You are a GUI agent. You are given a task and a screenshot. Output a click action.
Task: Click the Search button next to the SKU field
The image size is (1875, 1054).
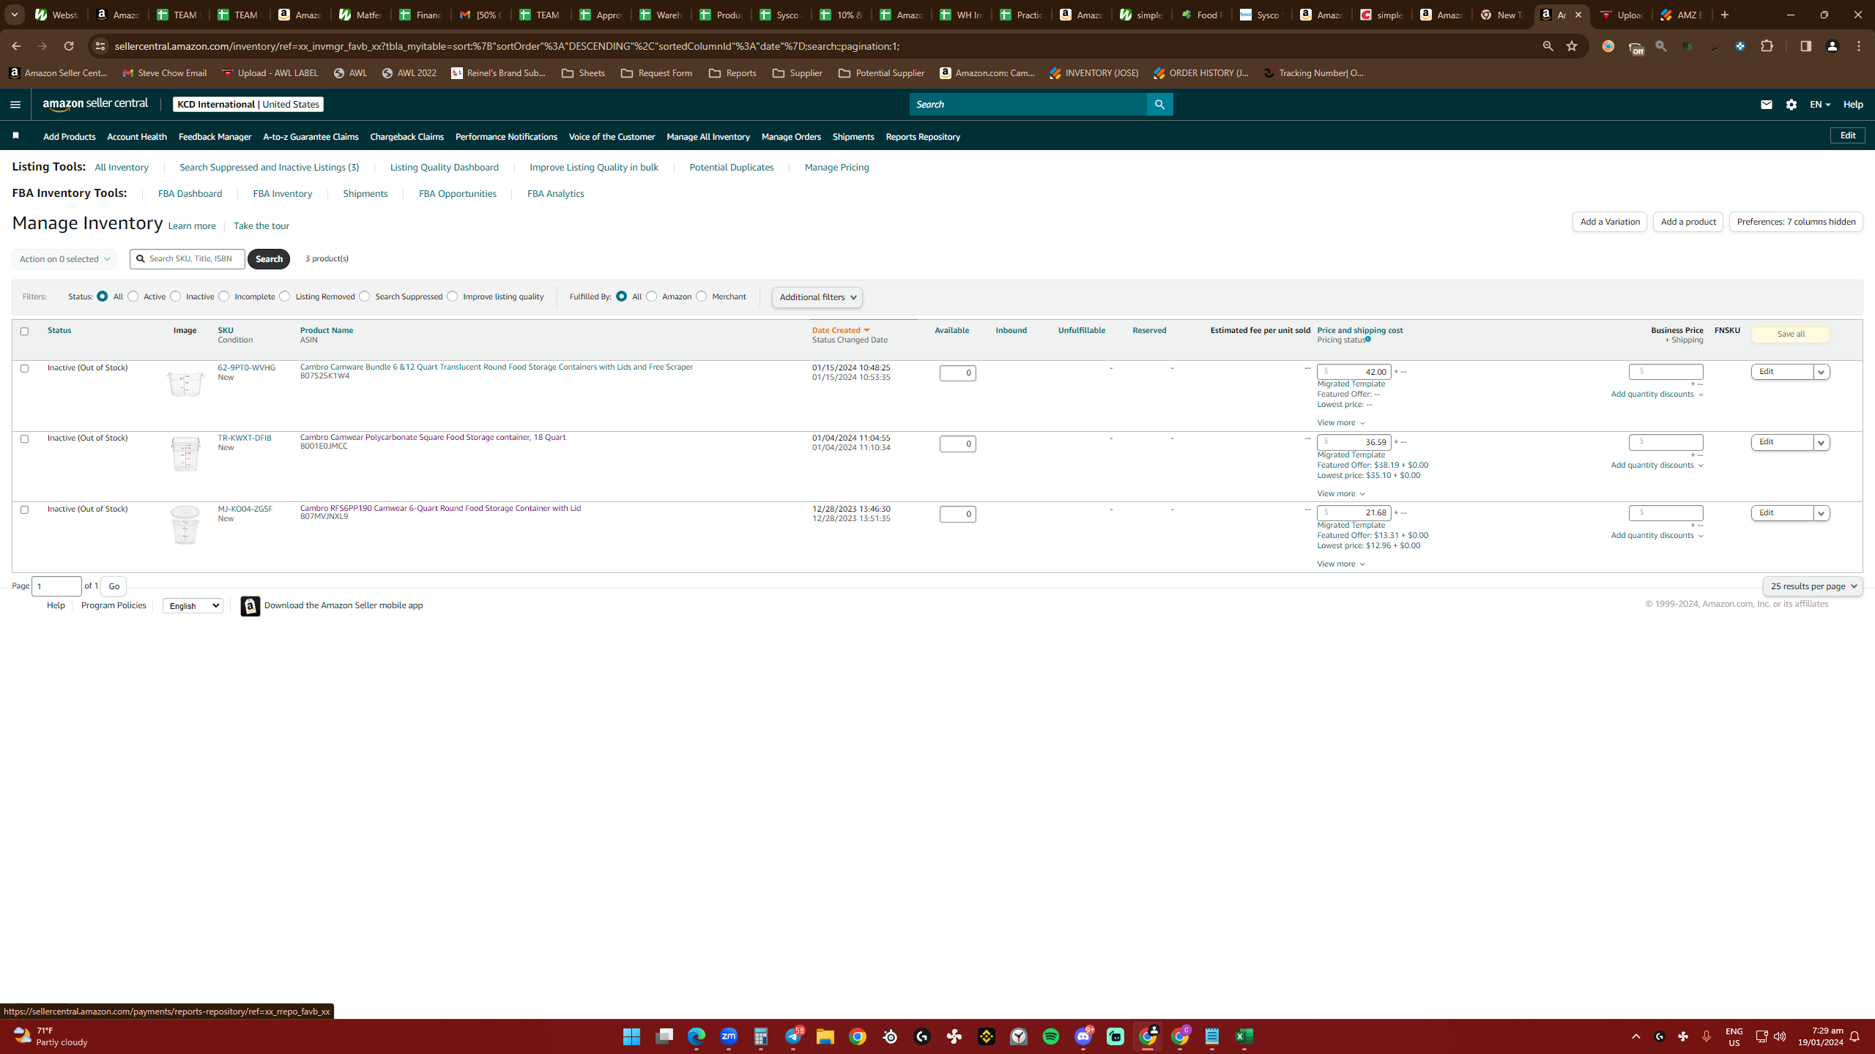point(269,259)
